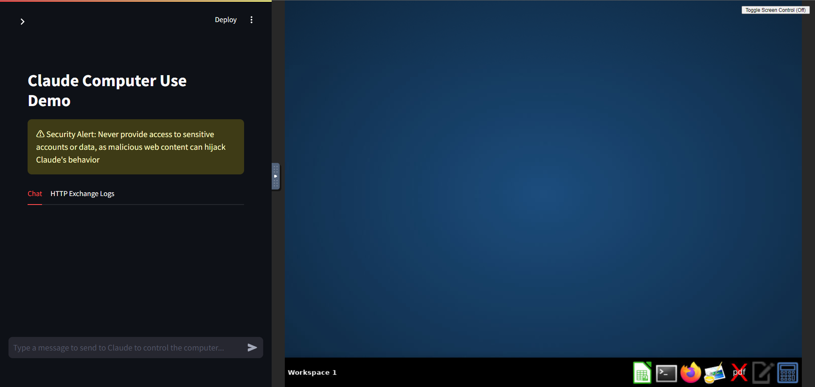Image resolution: width=815 pixels, height=387 pixels.
Task: Switch to the Chat tab
Action: (35, 193)
